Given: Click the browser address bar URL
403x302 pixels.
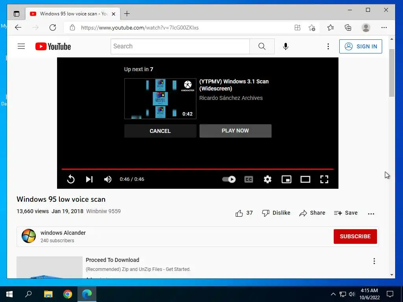Looking at the screenshot, I should point(140,28).
